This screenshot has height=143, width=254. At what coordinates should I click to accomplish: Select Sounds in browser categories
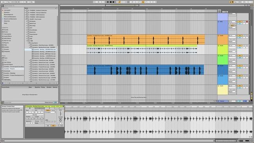pos(6,30)
